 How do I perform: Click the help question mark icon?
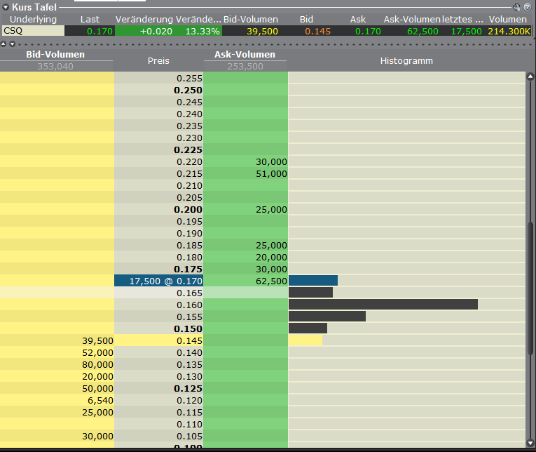click(x=527, y=7)
